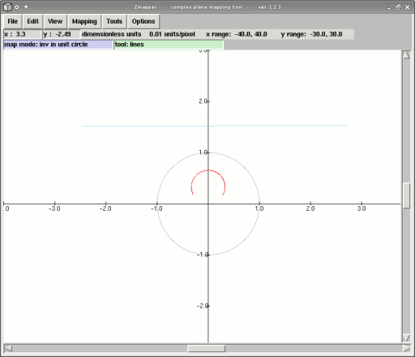Click the circle sticky icon in title bar

point(17,7)
